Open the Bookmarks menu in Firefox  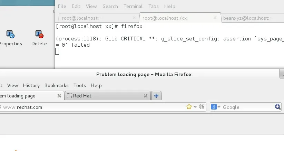point(56,85)
